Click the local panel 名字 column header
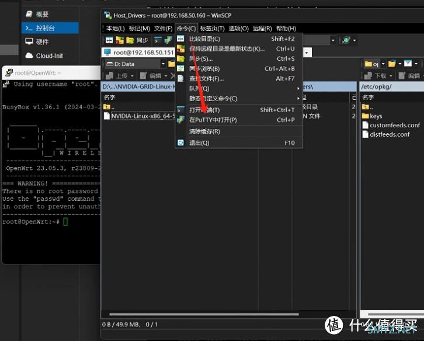424x341 pixels. (110, 97)
